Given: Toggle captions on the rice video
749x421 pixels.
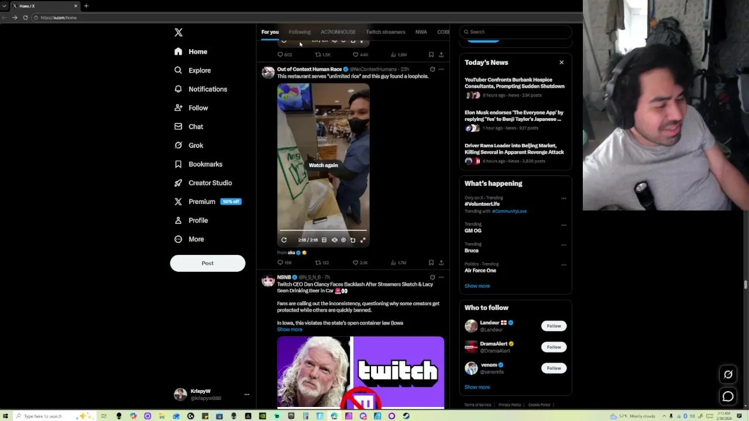Looking at the screenshot, I should 324,240.
